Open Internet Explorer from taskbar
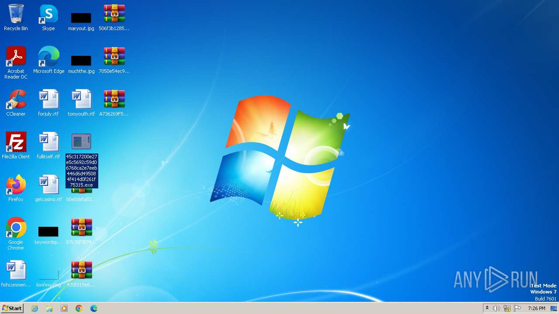 (x=35, y=308)
